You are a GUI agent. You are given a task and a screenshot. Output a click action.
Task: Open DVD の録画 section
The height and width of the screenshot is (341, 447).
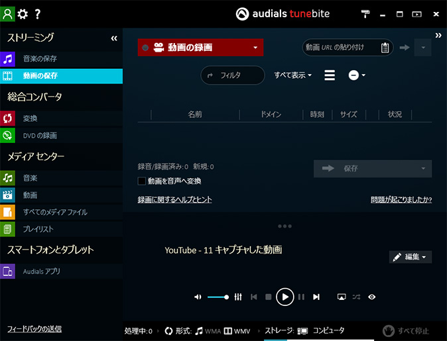(x=61, y=136)
